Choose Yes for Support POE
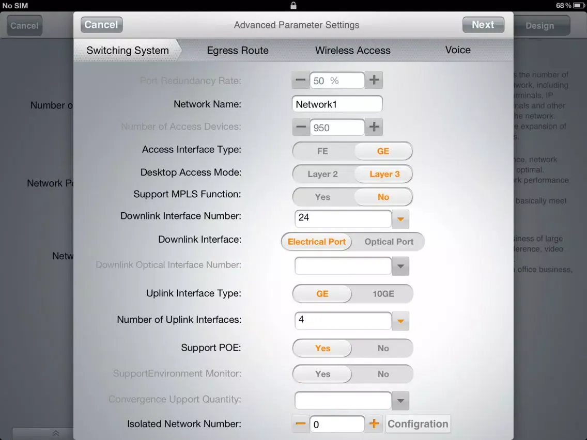Image resolution: width=587 pixels, height=440 pixels. coord(322,348)
